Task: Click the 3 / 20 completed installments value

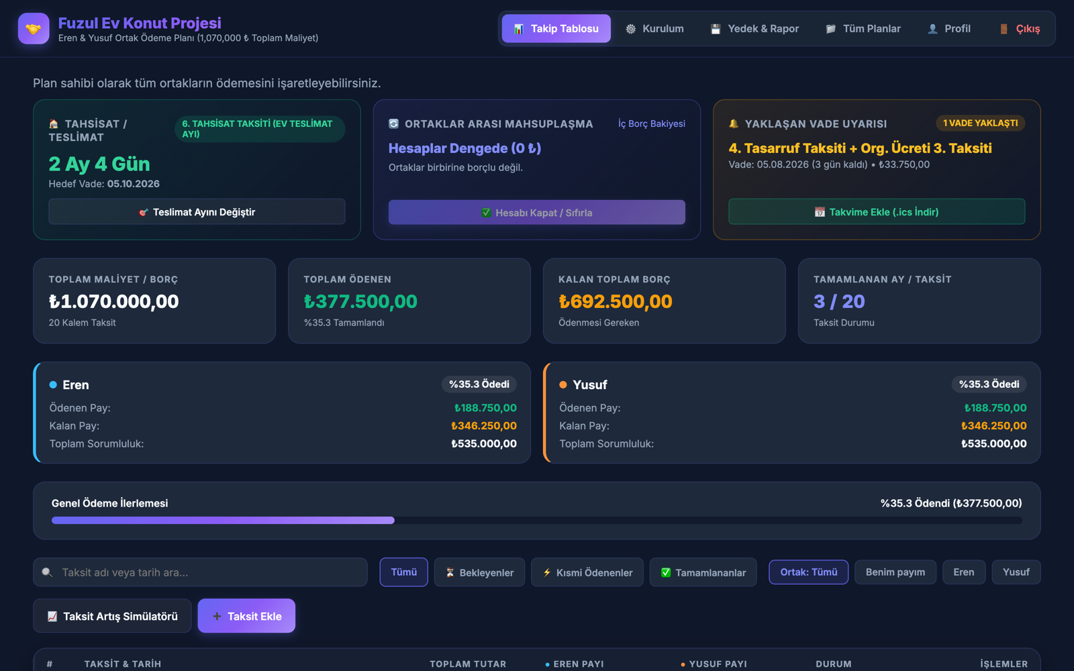Action: pos(839,302)
